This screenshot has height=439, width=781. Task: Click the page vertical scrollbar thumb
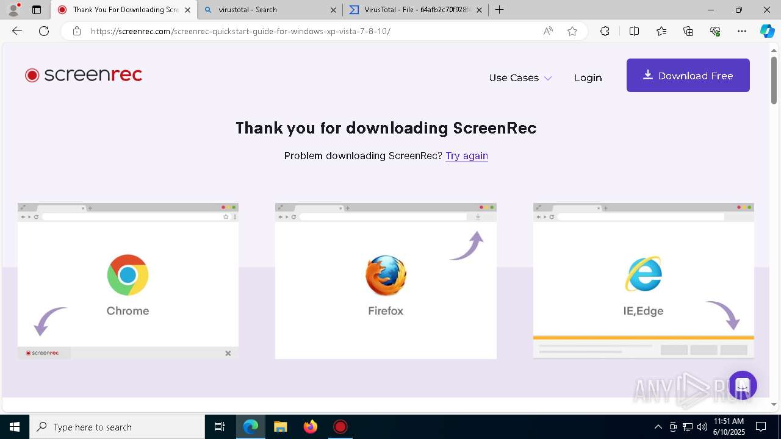pos(774,80)
